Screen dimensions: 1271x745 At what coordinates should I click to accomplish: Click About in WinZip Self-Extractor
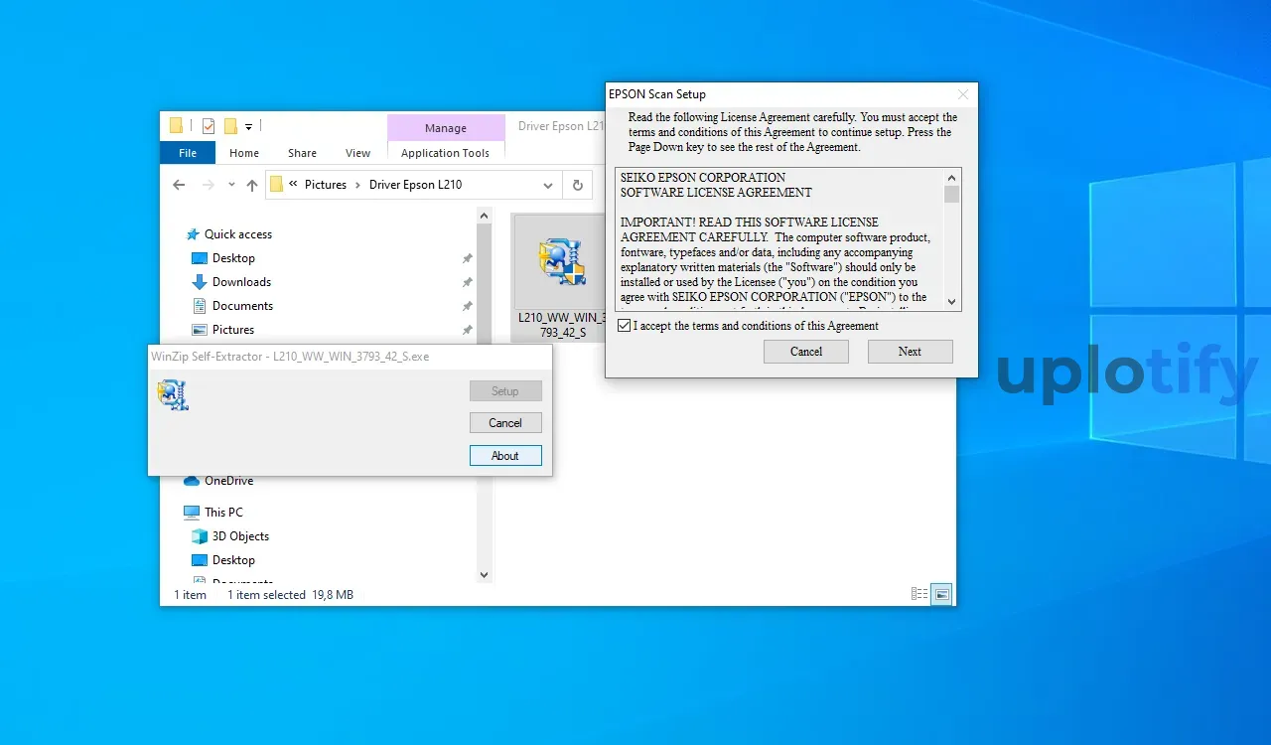click(505, 456)
